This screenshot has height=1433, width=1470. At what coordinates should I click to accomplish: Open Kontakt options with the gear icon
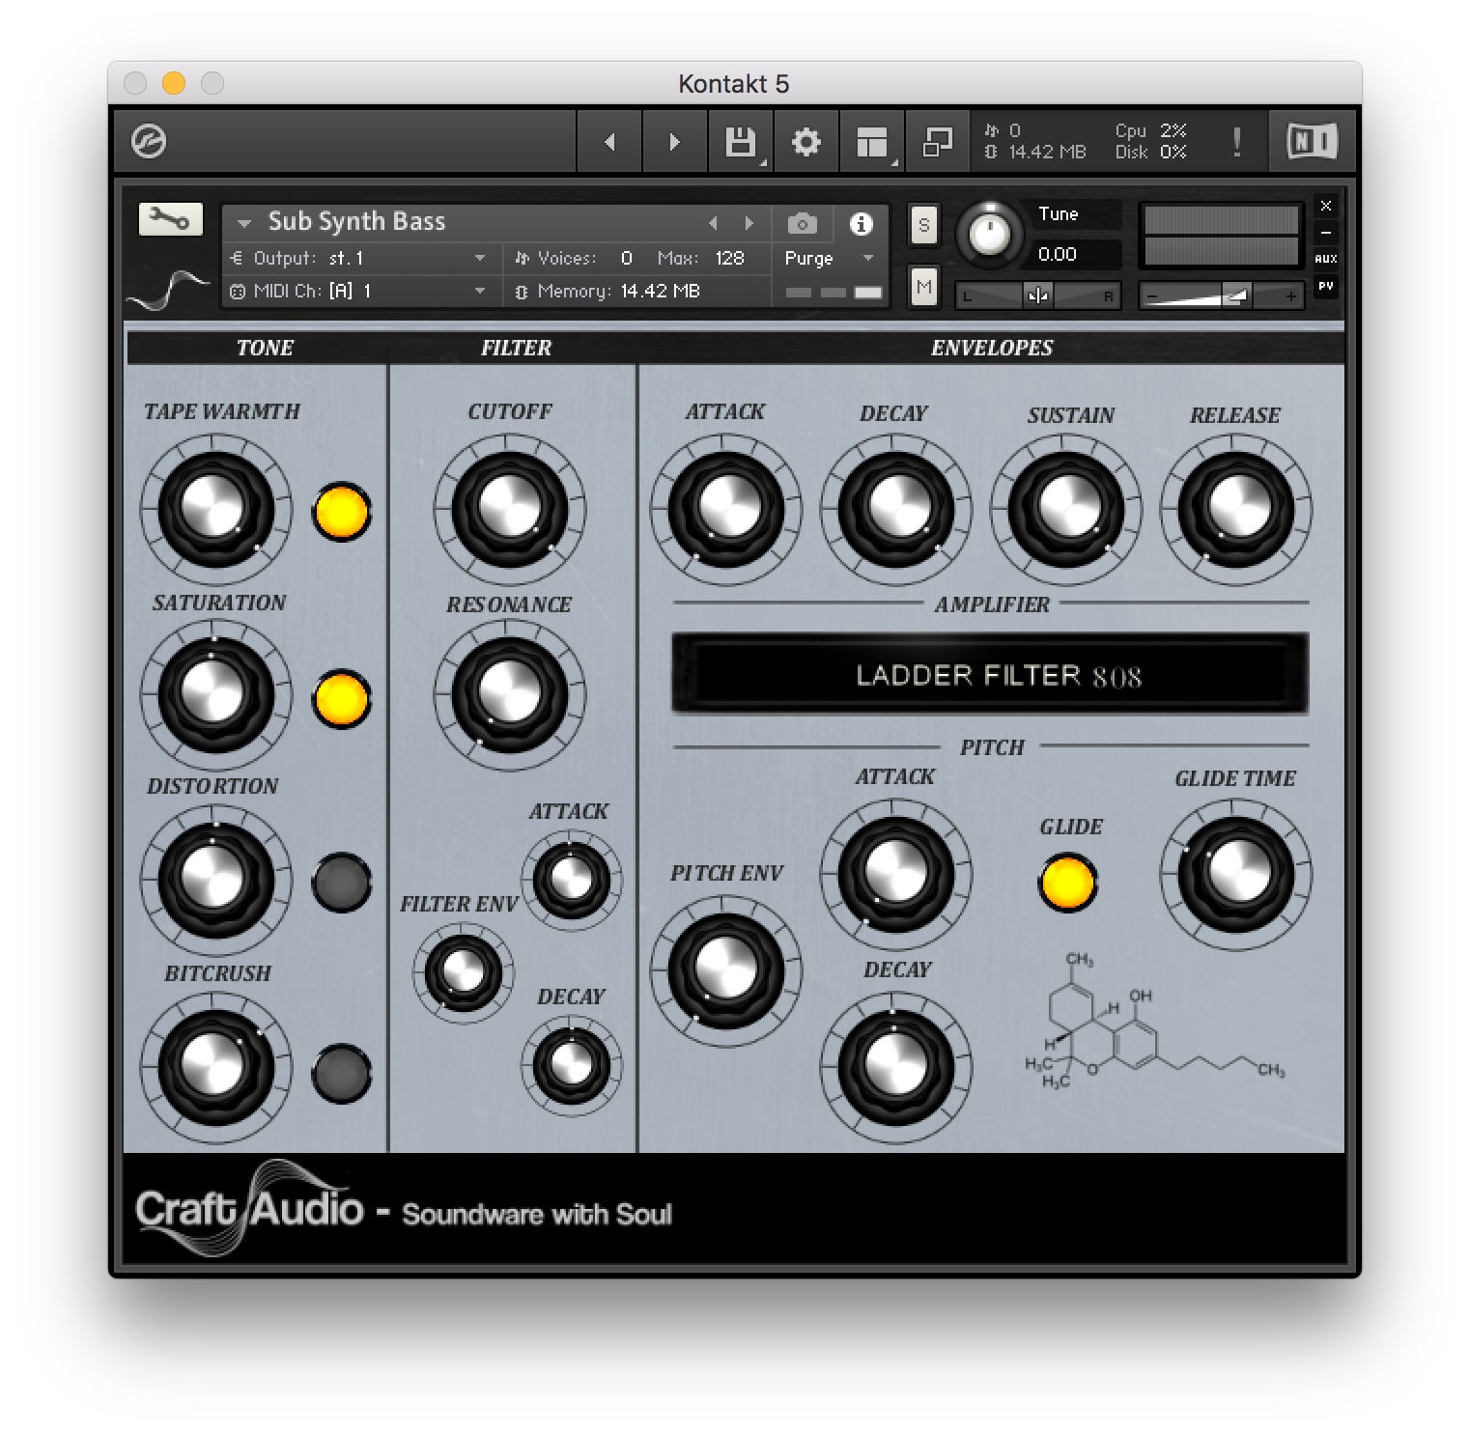pos(806,141)
